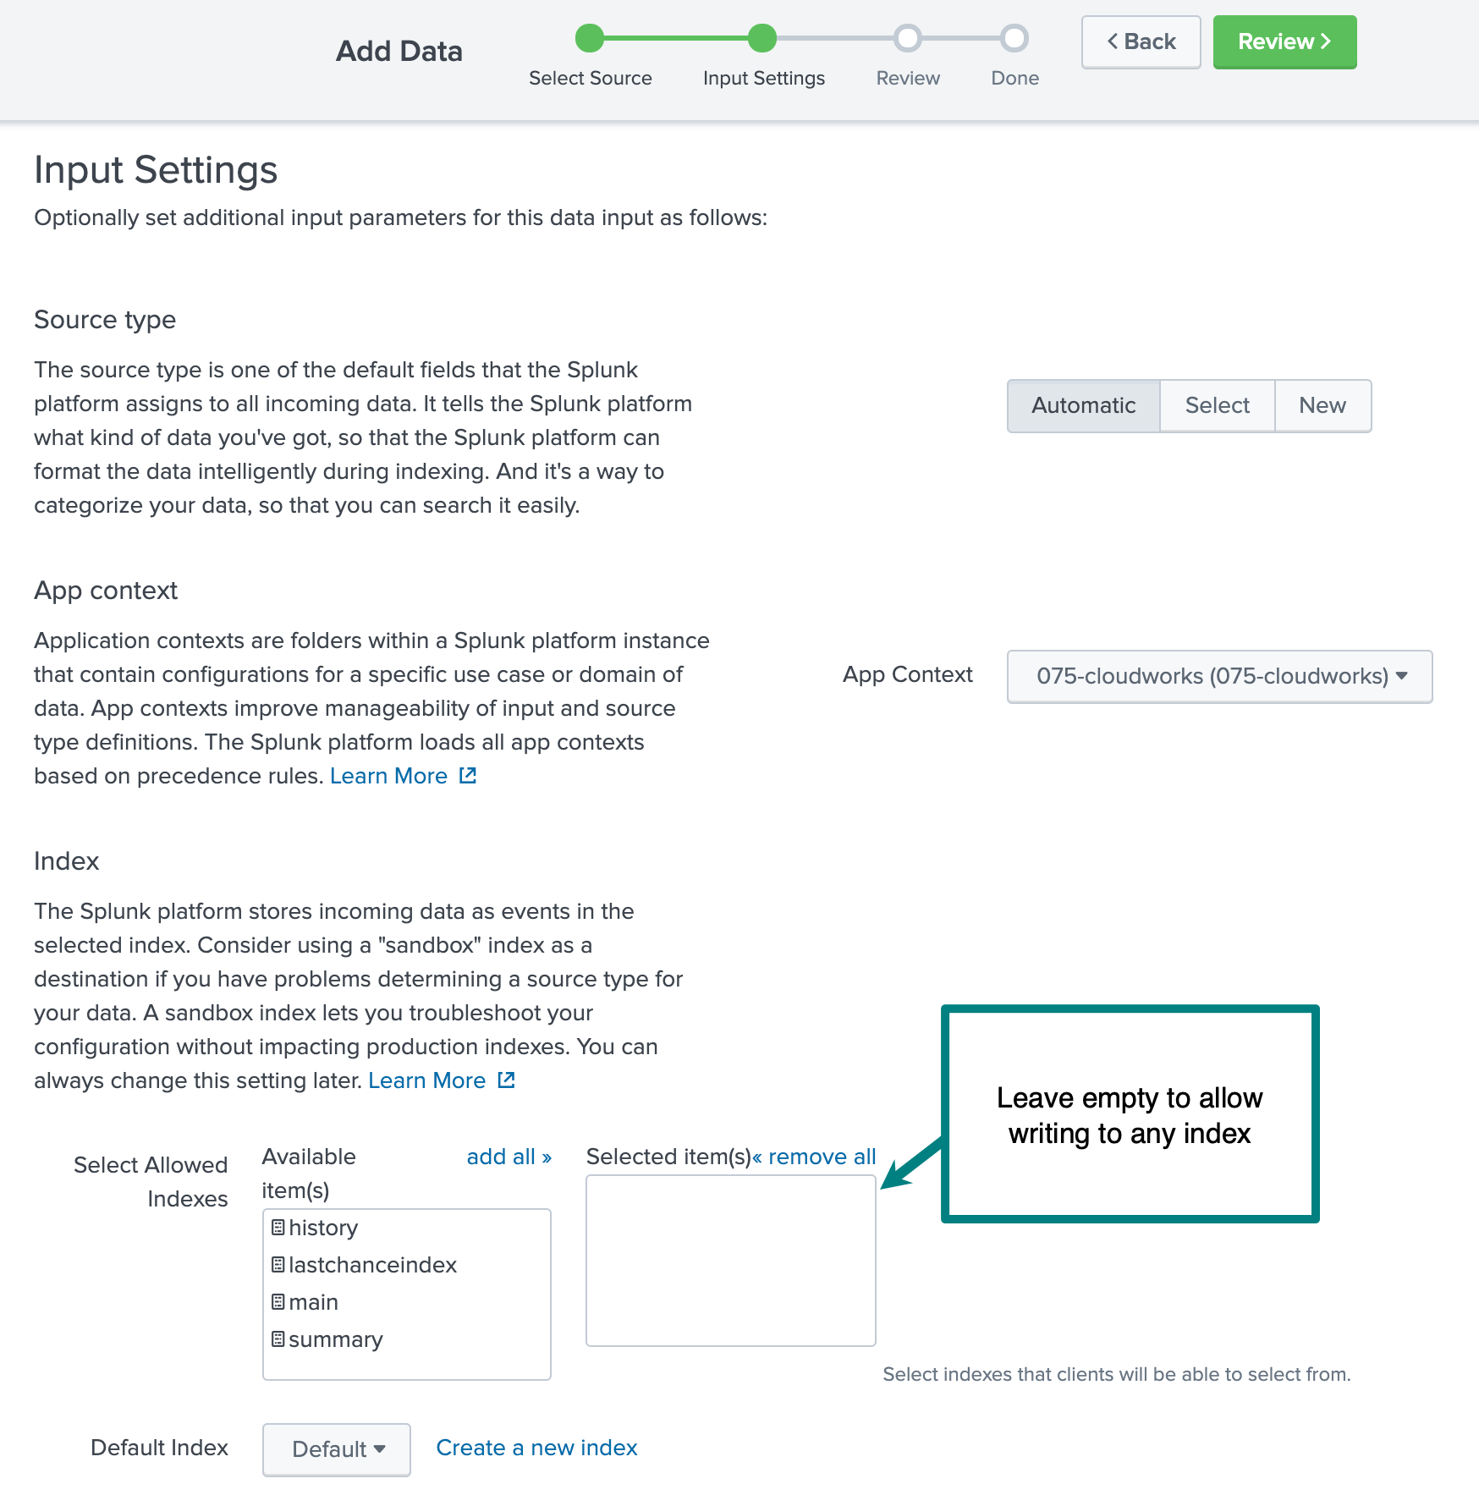Click the Done step label

coord(1014,78)
